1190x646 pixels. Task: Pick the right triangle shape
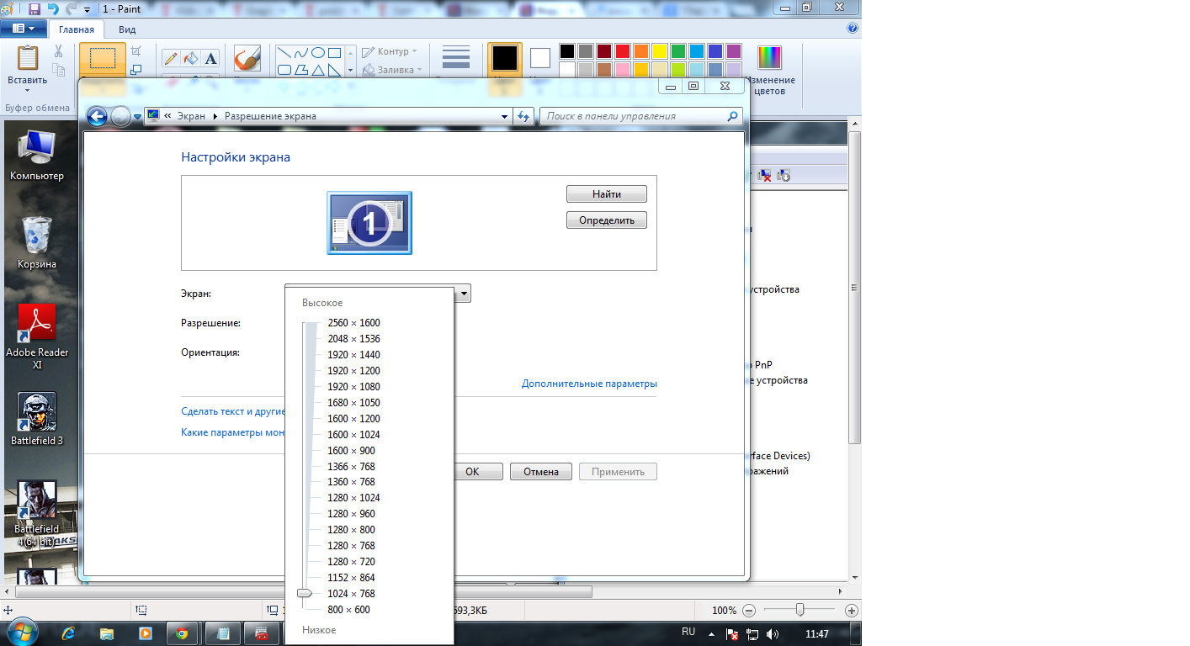[x=334, y=70]
